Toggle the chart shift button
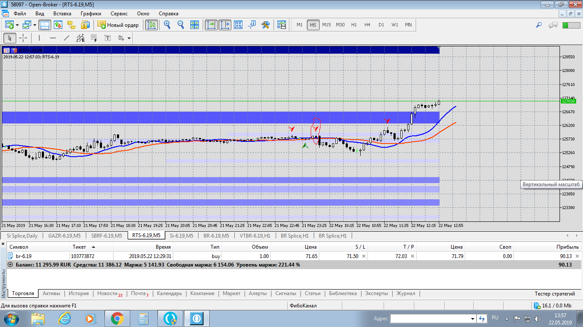This screenshot has width=583, height=327. pyautogui.click(x=225, y=25)
